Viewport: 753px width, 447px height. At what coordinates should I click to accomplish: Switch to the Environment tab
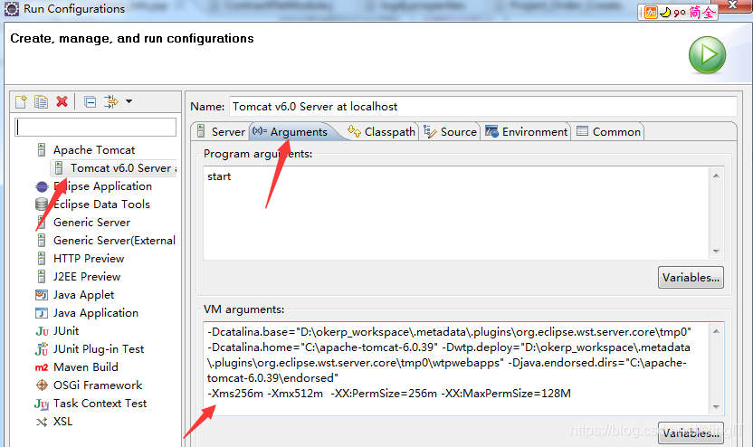point(527,131)
